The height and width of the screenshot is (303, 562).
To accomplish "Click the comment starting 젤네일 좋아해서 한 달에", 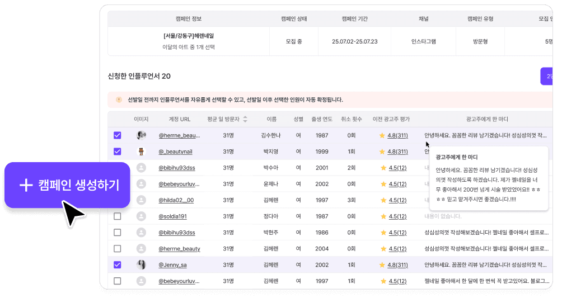I will 487,281.
